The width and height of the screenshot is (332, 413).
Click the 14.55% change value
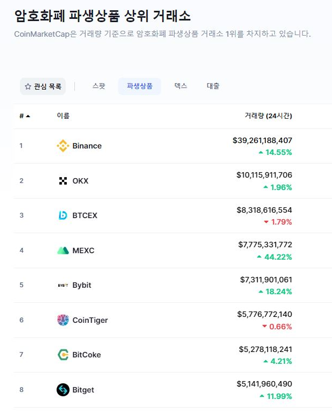[279, 152]
